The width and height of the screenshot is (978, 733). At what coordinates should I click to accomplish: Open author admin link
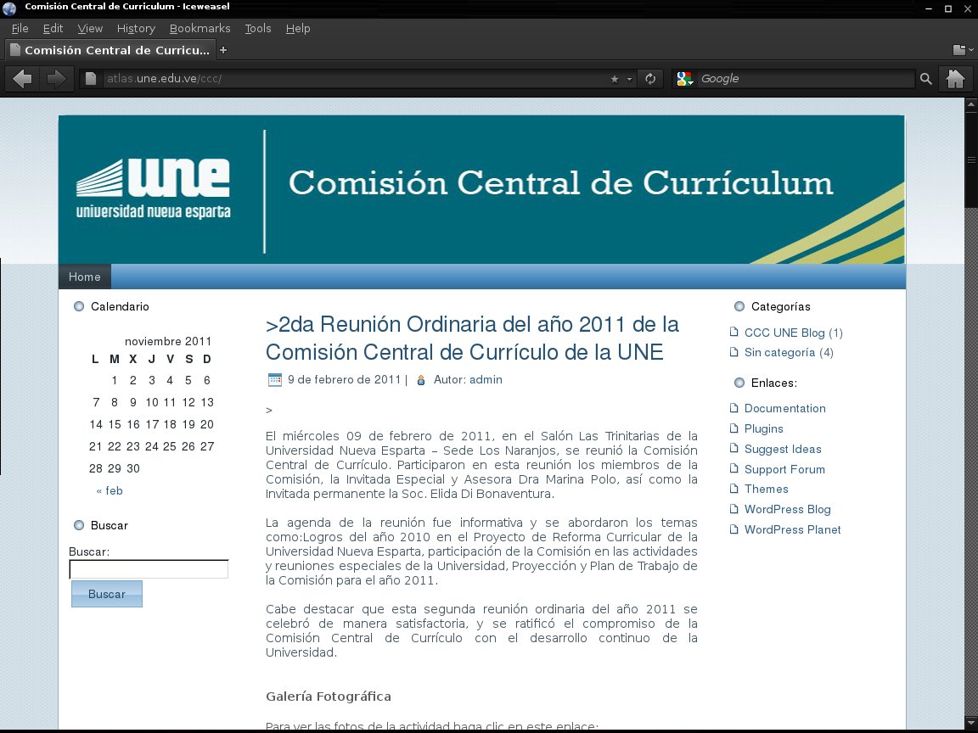pos(486,379)
